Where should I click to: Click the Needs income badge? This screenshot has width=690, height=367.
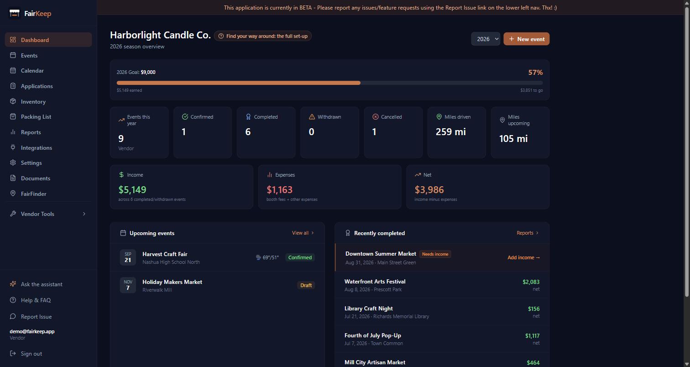[435, 254]
